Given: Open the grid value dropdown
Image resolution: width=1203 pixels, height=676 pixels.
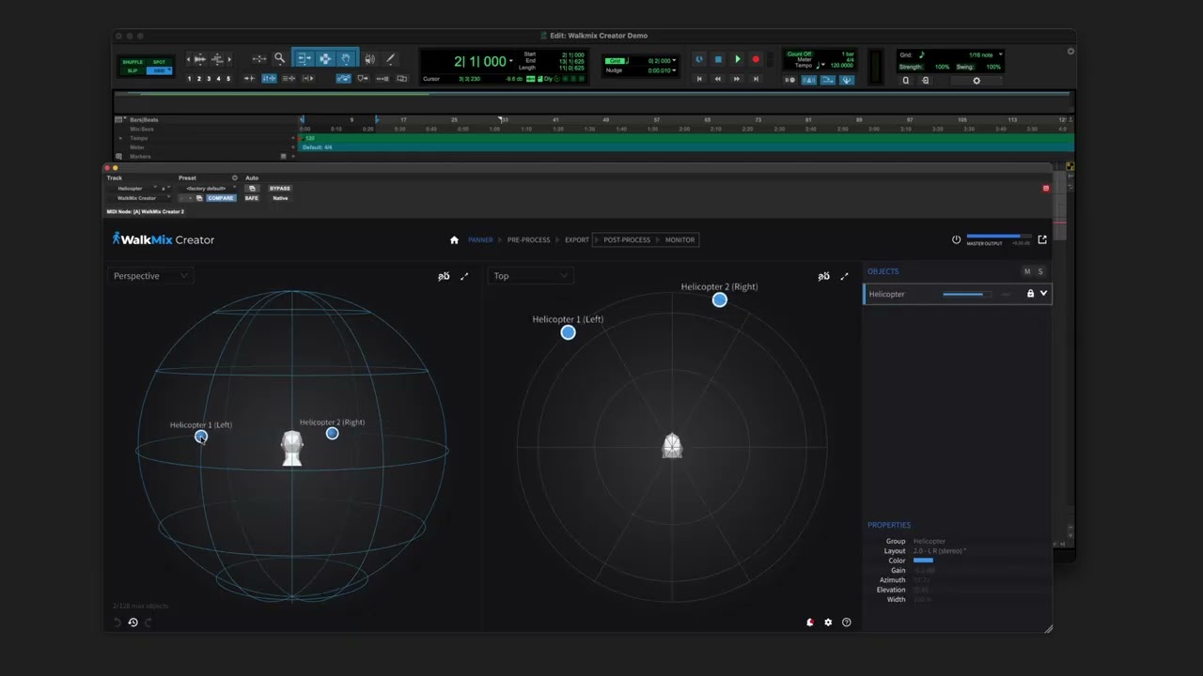Looking at the screenshot, I should click(674, 60).
